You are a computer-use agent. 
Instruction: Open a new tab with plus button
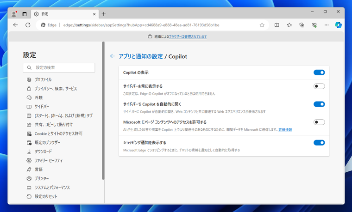103,14
